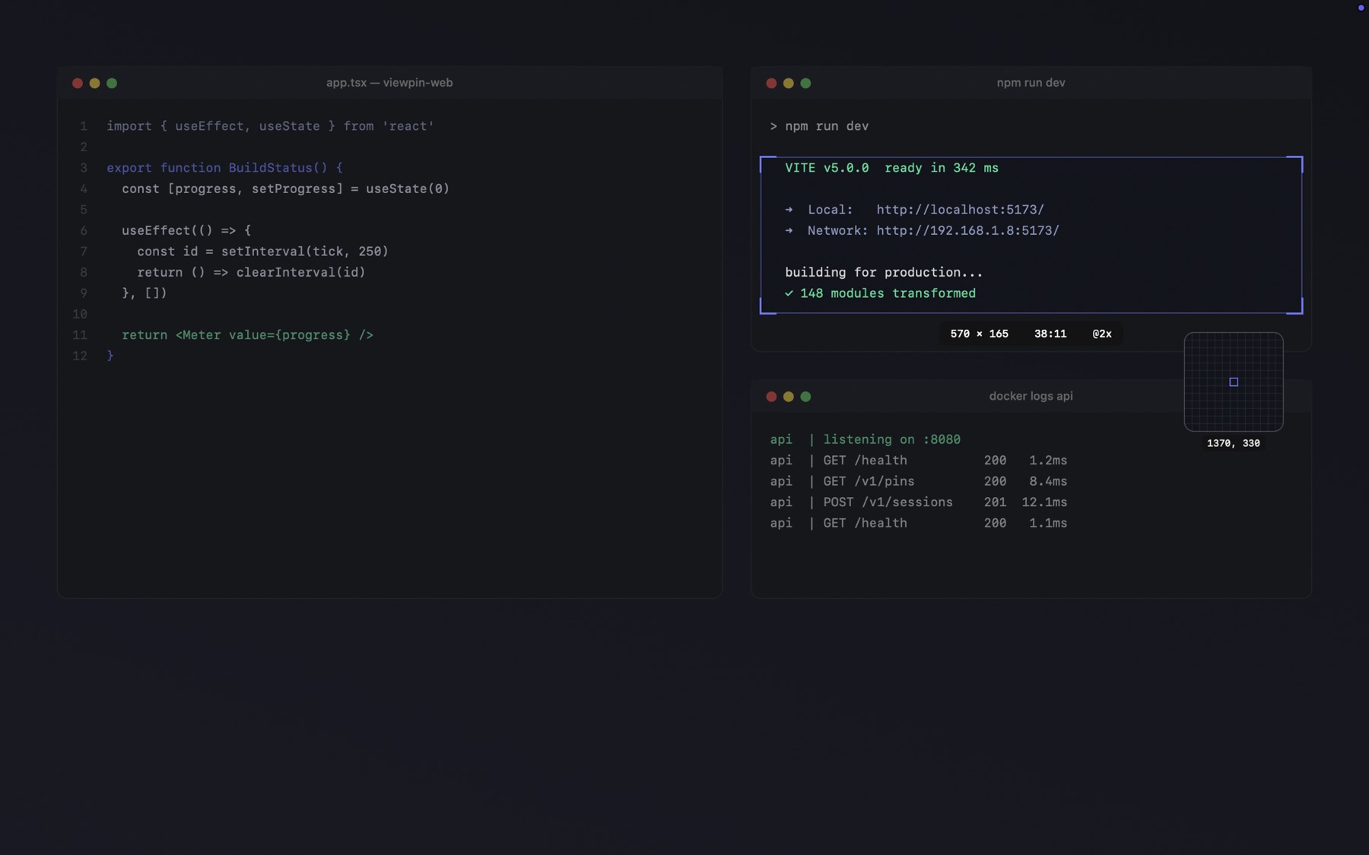Click the 'POST /v1/sessions' log line
This screenshot has height=855, width=1369.
919,502
